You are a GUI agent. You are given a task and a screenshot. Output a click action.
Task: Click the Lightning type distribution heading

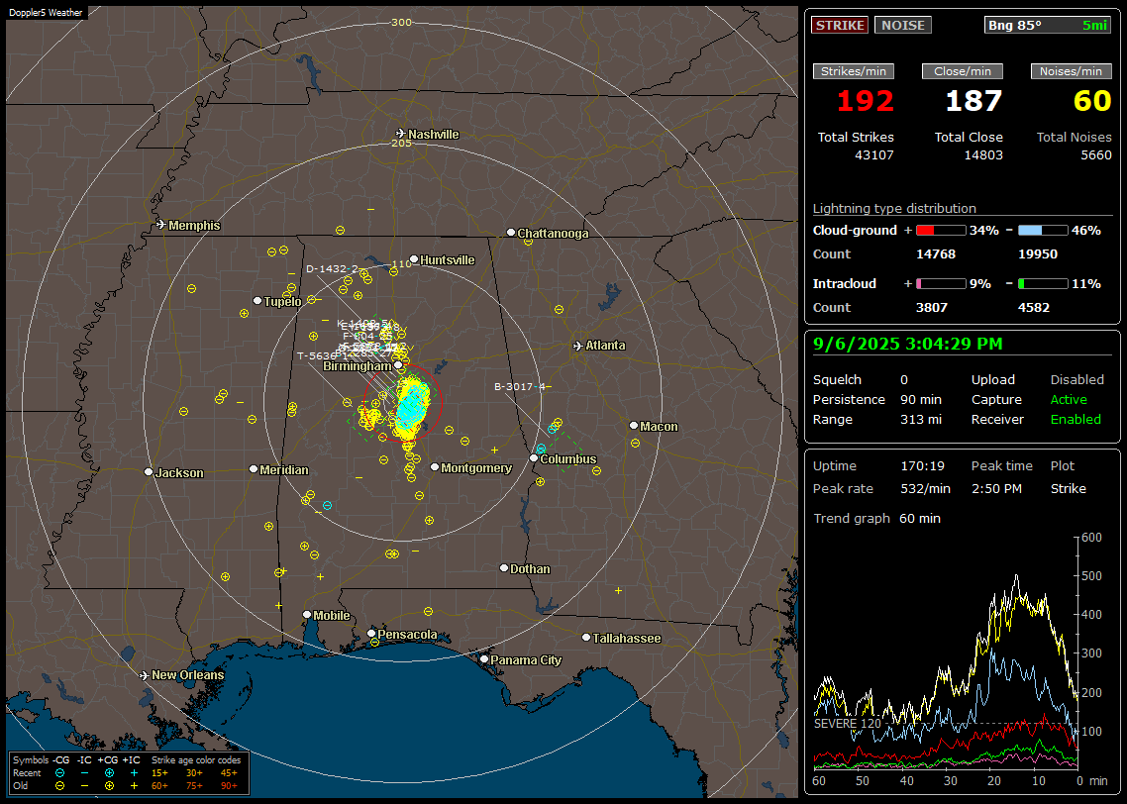click(894, 208)
